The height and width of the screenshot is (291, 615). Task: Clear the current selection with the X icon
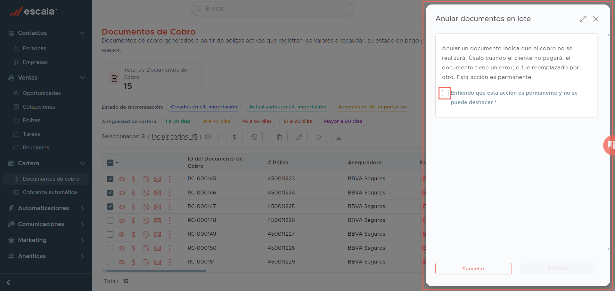pos(208,137)
